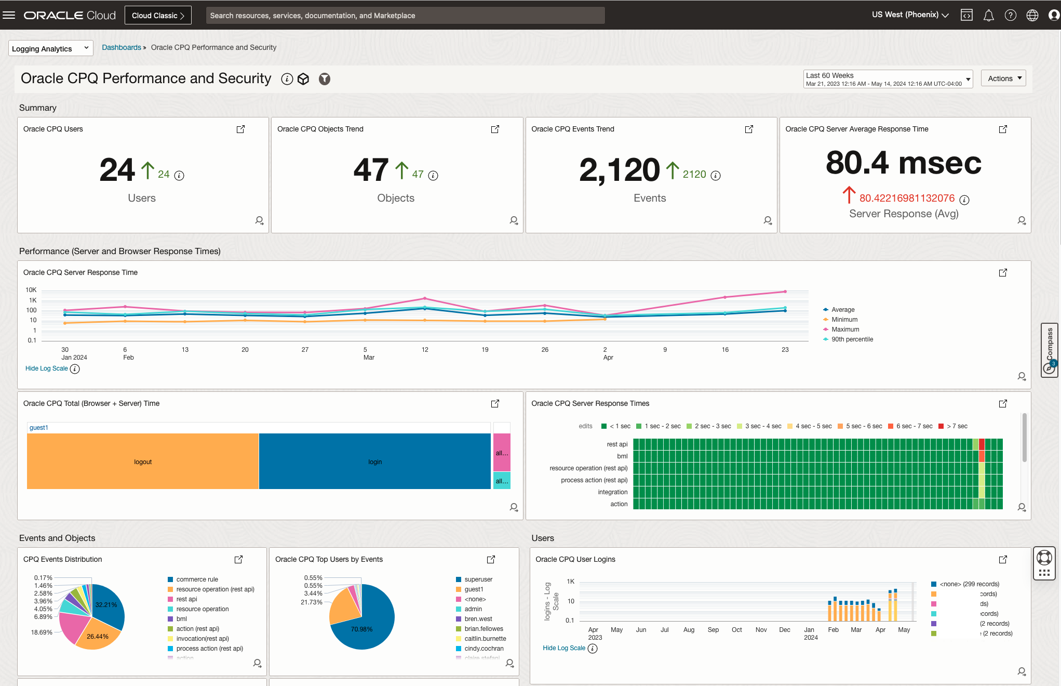This screenshot has height=686, width=1061.
Task: Click the dashboard info icon next to title
Action: coord(287,79)
